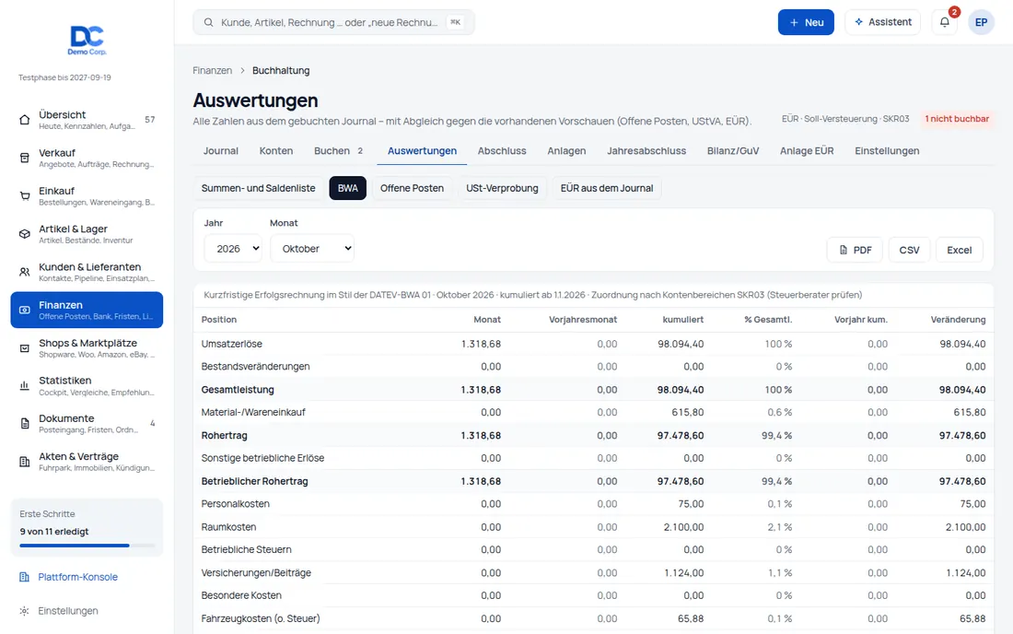The image size is (1013, 634).
Task: Select the BWA report button
Action: (347, 188)
